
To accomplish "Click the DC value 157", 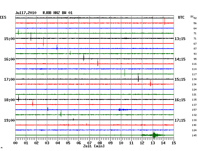I will point(194,110).
